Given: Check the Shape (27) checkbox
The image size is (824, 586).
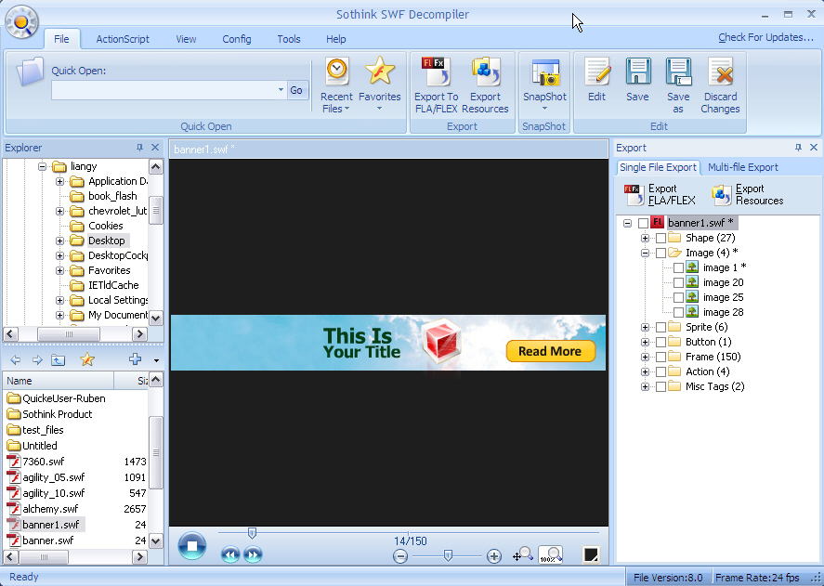Looking at the screenshot, I should click(x=661, y=238).
